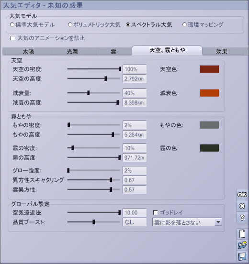The height and width of the screenshot is (264, 249).
Task: Change the 霧の色 color swatch
Action: pyautogui.click(x=209, y=148)
